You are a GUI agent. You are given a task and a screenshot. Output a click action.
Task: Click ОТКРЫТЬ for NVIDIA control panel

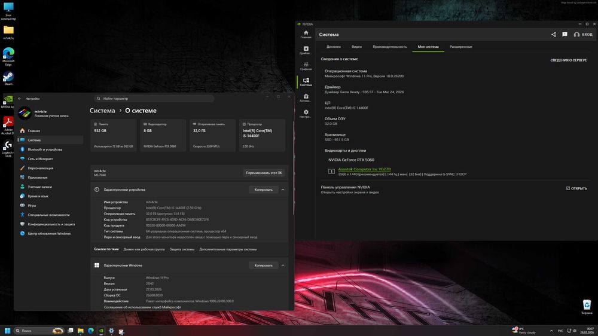576,188
